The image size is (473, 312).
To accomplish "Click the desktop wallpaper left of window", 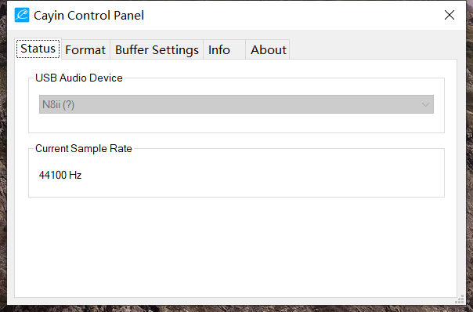I will (x=3, y=151).
